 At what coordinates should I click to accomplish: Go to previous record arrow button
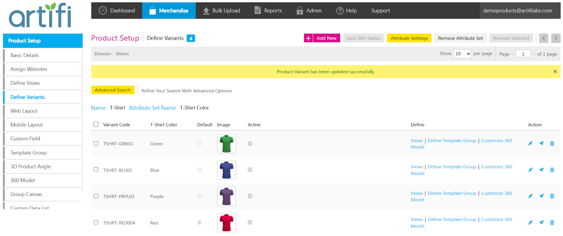[544, 38]
